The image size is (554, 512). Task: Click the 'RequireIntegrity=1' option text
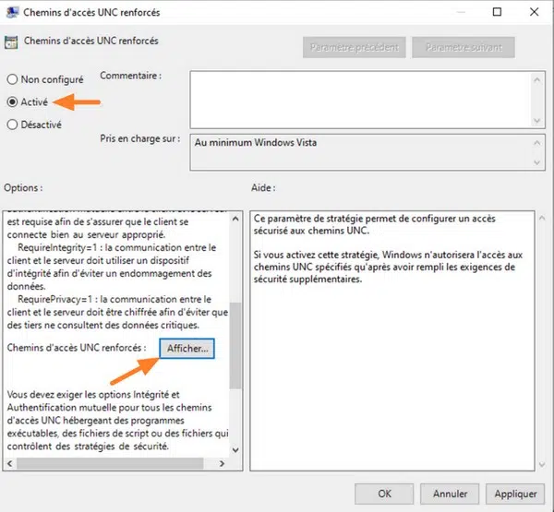[x=57, y=247]
